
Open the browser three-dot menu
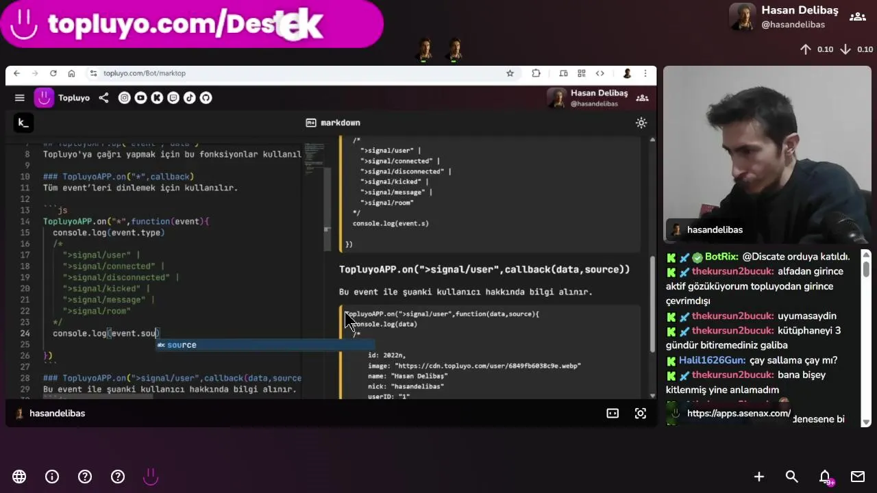(645, 73)
